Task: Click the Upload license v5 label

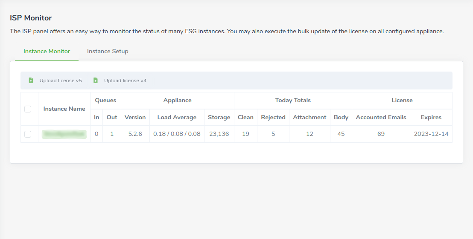Action: click(61, 81)
